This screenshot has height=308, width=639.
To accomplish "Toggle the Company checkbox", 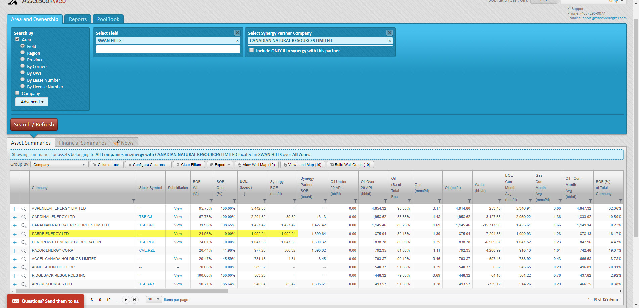I will pyautogui.click(x=17, y=93).
